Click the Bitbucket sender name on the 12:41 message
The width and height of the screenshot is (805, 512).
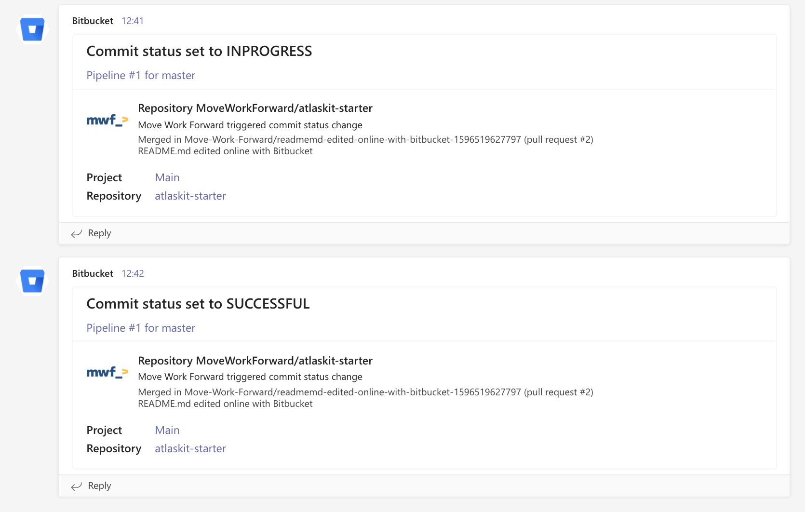[x=92, y=21]
